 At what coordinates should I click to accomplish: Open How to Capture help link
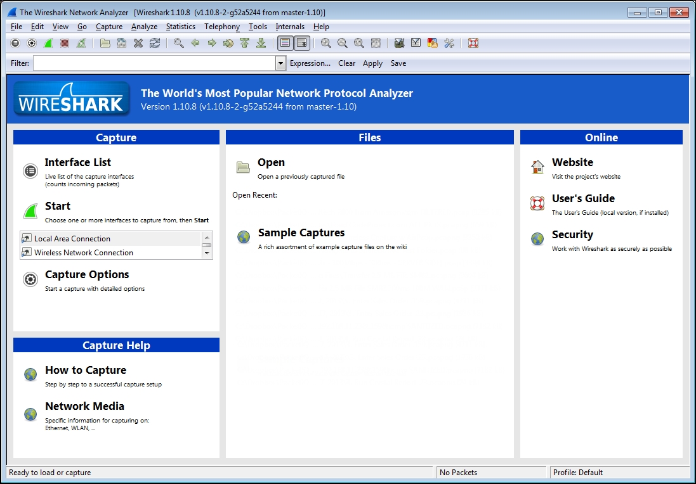86,370
